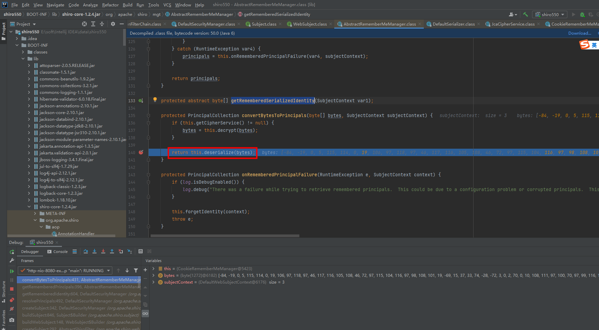Hide Project tool window minus icon
This screenshot has height=330, width=599.
click(122, 24)
